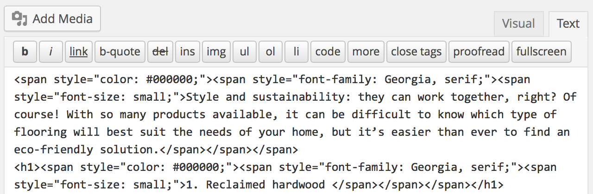
Task: Apply italics with the i button
Action: tap(50, 52)
